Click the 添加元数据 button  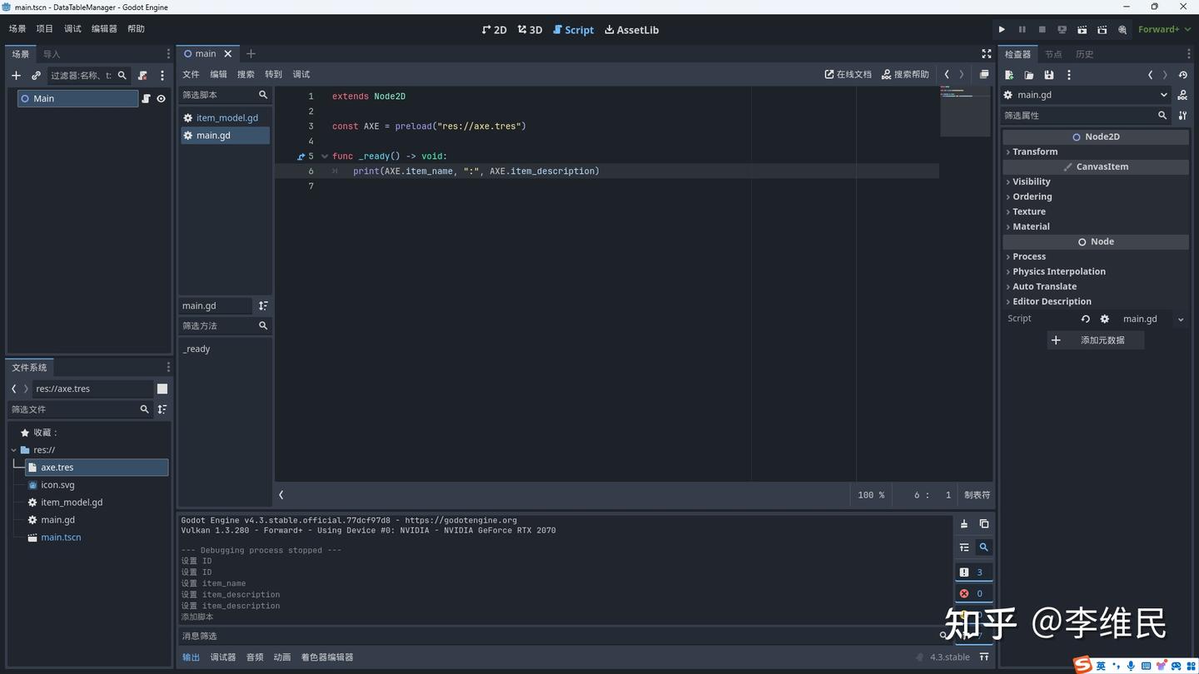(x=1095, y=340)
